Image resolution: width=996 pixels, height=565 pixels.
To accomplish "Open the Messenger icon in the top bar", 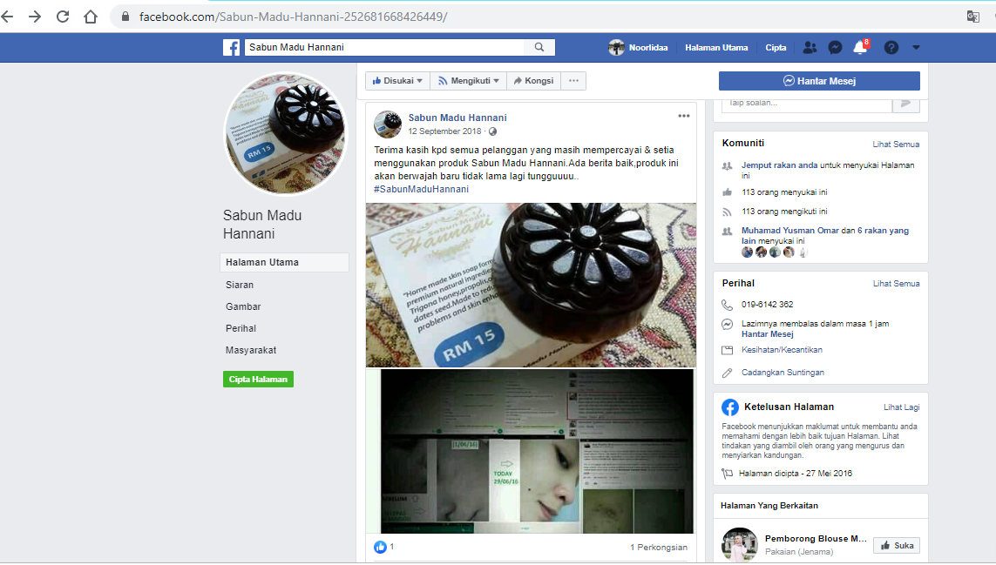I will pyautogui.click(x=836, y=47).
